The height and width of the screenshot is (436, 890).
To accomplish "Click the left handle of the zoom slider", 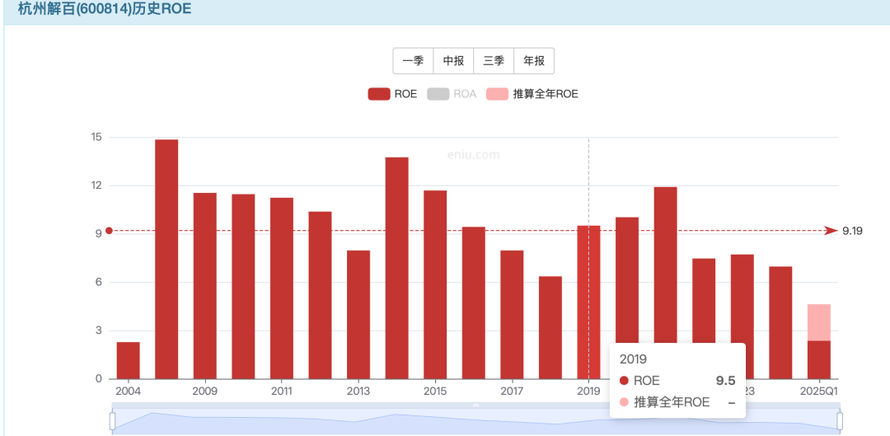I will point(112,421).
